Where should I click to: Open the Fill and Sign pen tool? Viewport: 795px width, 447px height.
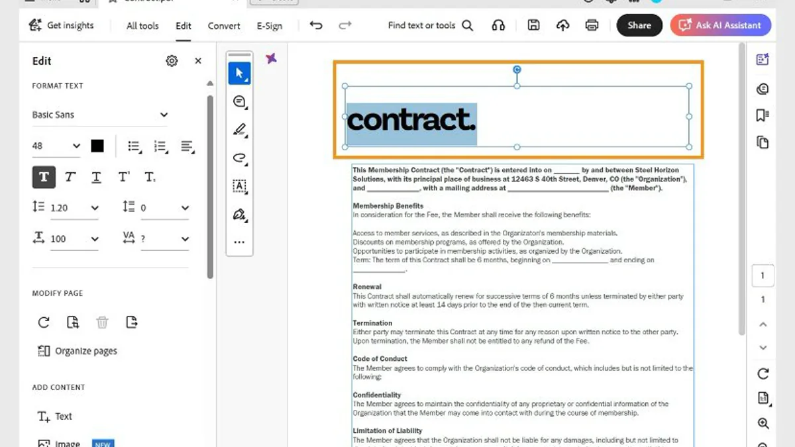click(239, 214)
